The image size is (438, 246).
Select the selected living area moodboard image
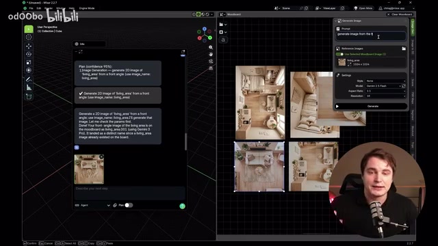(x=259, y=167)
